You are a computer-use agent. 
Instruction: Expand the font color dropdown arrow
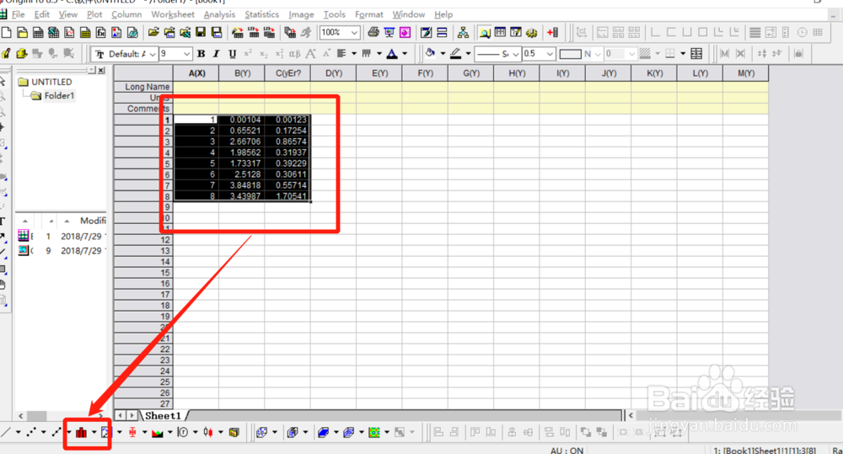coord(405,54)
